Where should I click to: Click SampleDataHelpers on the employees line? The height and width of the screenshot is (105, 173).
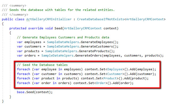click(x=63, y=42)
